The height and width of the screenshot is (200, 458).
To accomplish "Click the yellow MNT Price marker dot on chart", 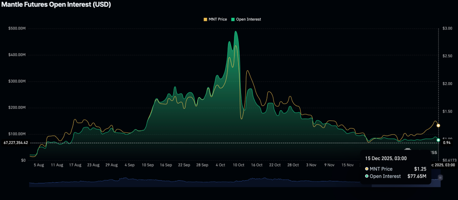I will [438, 125].
